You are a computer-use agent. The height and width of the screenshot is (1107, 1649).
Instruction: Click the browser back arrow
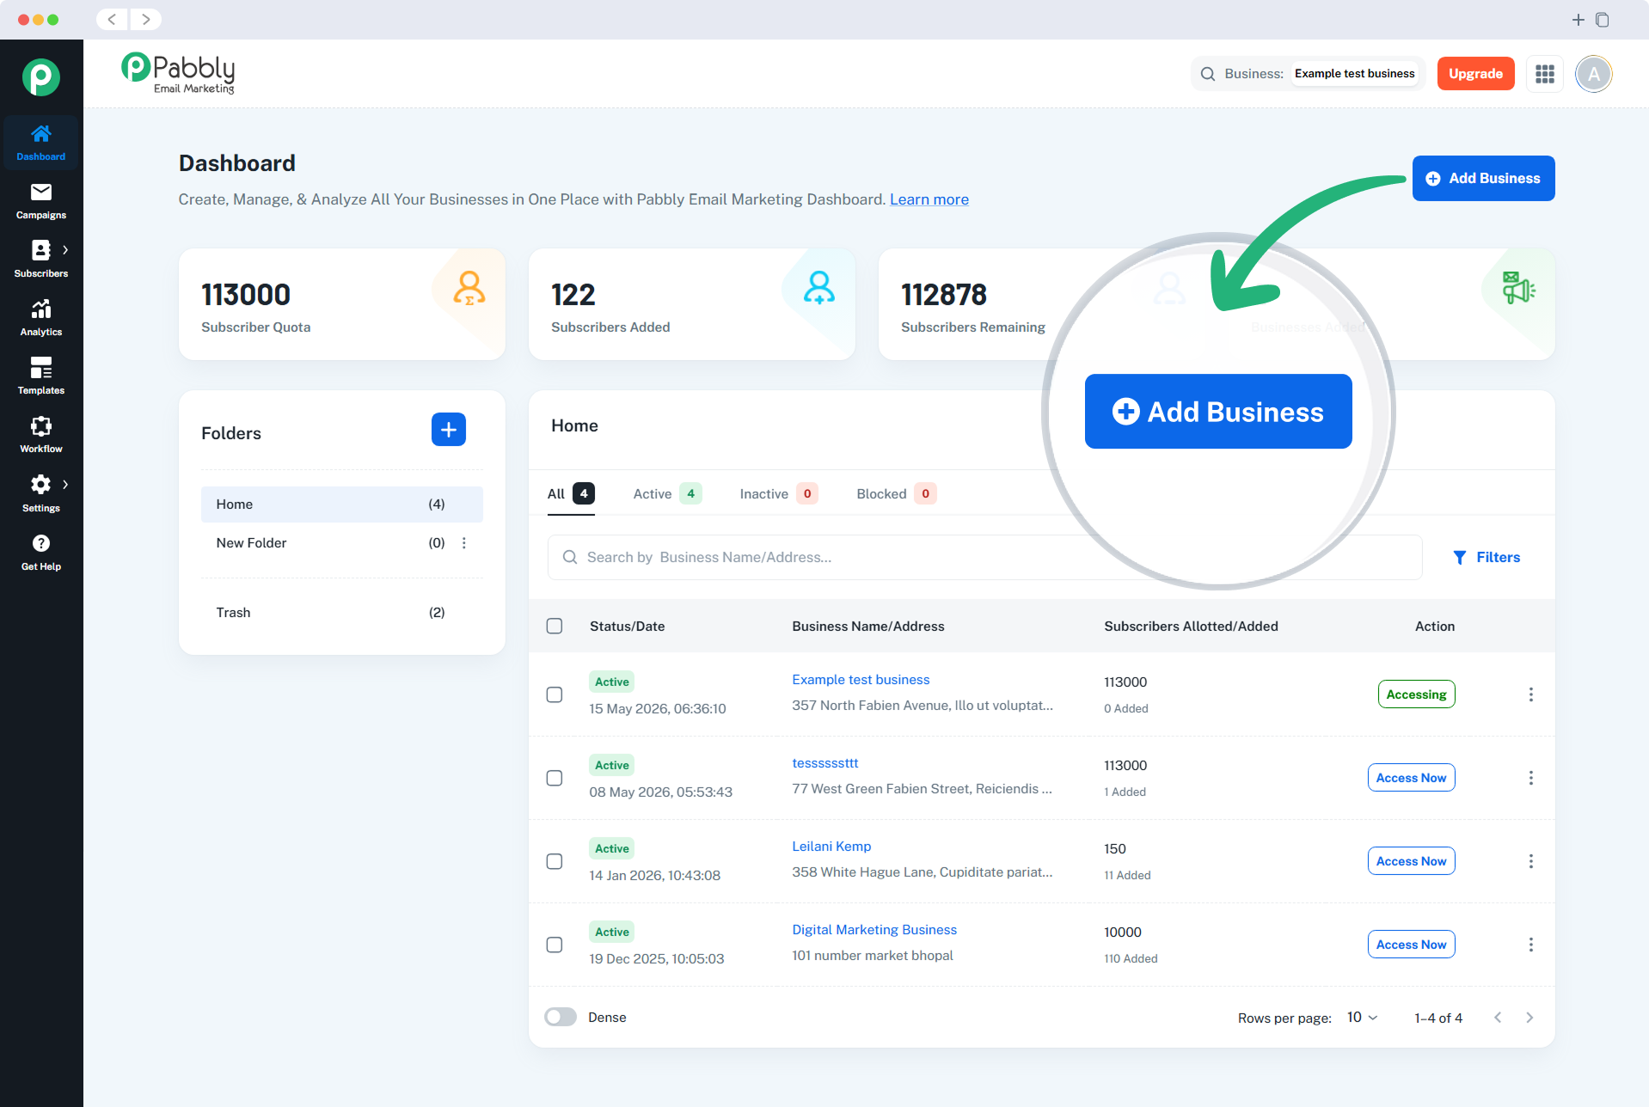(x=112, y=19)
